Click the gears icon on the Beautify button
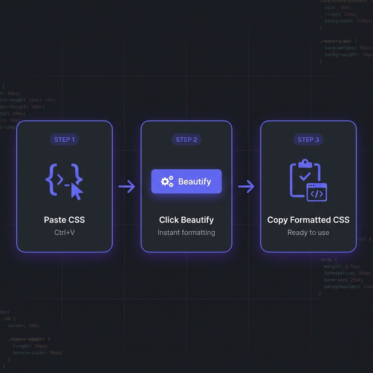 (x=167, y=181)
